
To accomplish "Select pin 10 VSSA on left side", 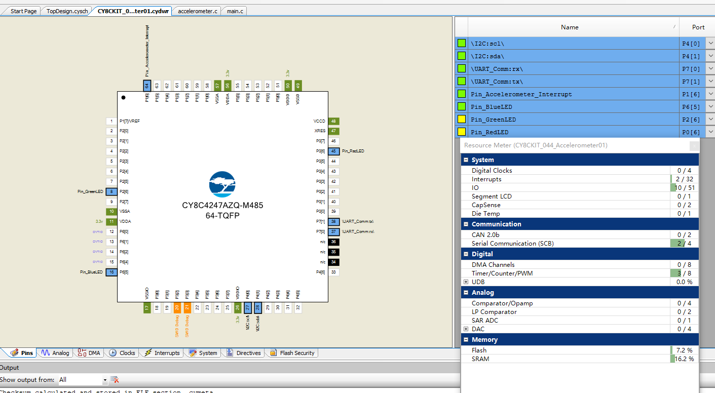I will coord(111,211).
